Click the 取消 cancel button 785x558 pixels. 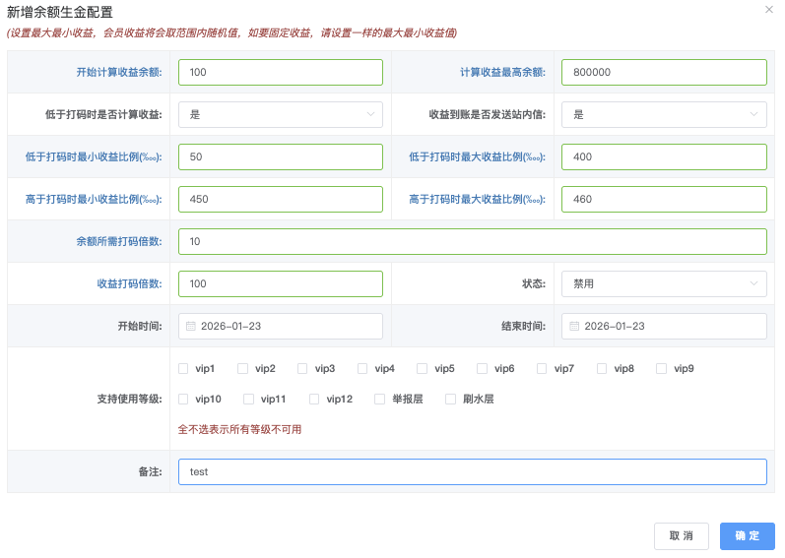click(681, 535)
